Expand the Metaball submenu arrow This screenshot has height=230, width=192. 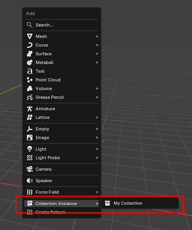pos(97,63)
